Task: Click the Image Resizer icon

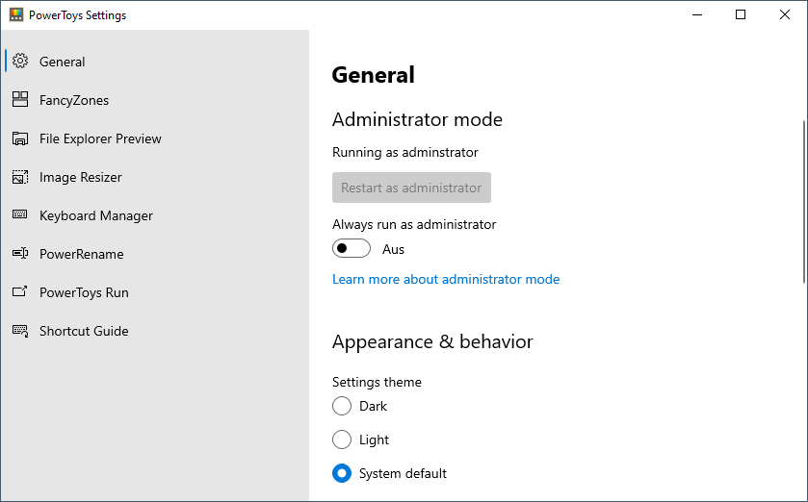Action: (x=20, y=177)
